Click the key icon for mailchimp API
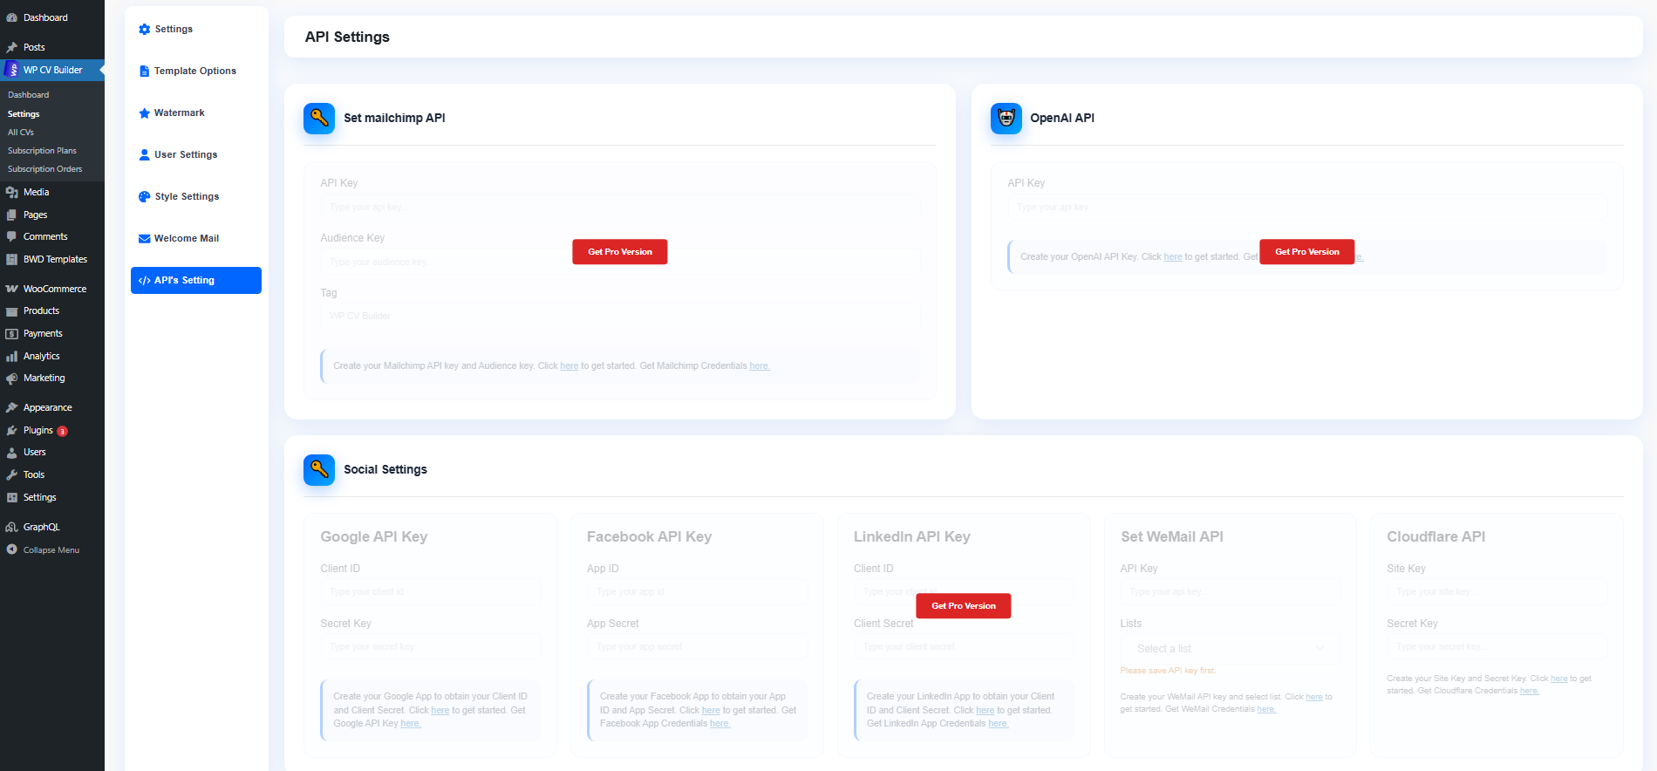 319,118
